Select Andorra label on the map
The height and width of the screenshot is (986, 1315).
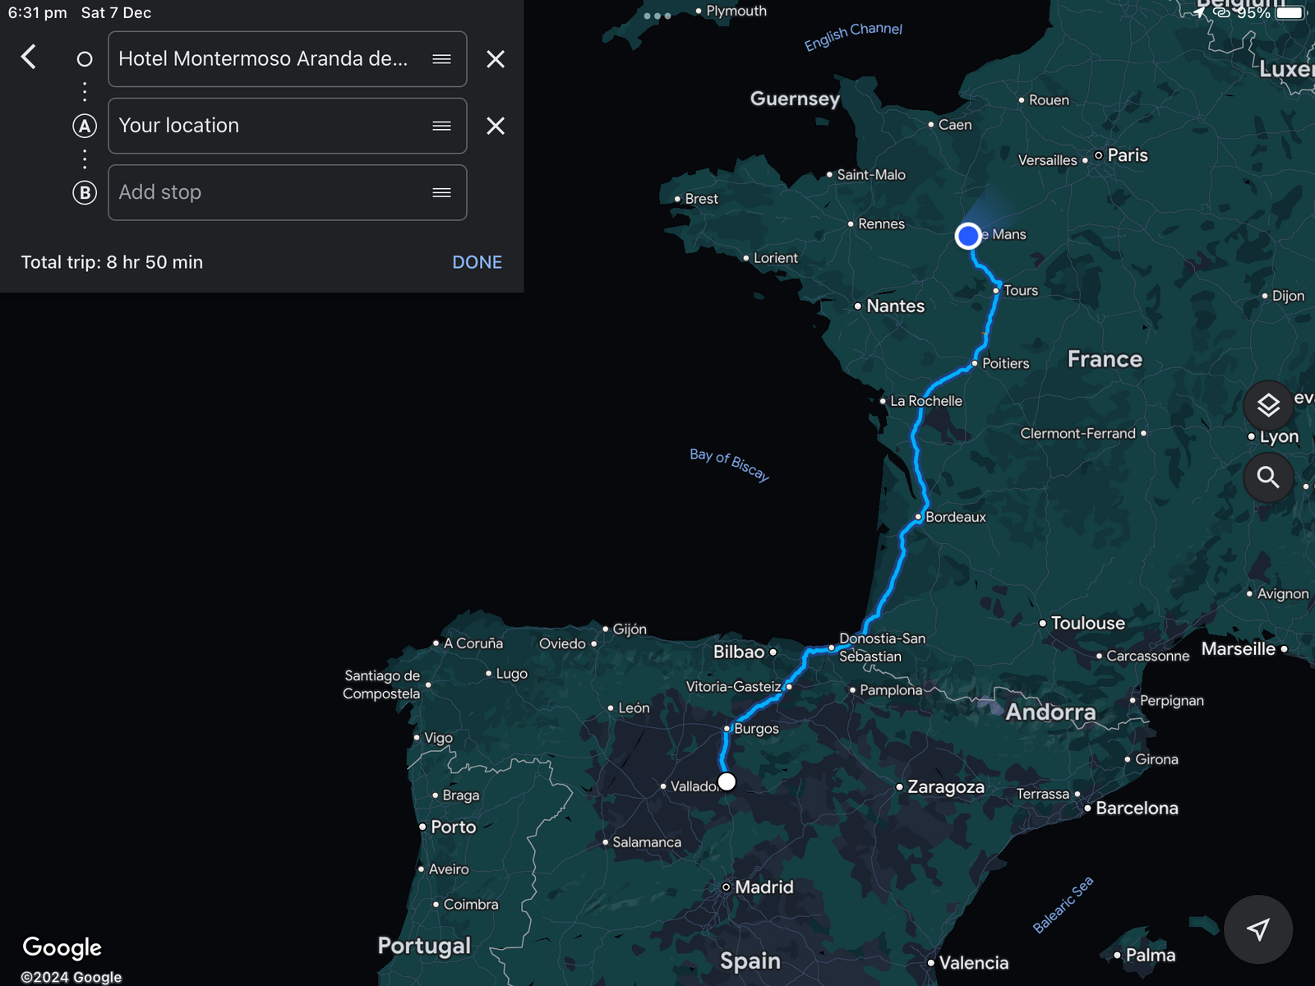pyautogui.click(x=1050, y=712)
